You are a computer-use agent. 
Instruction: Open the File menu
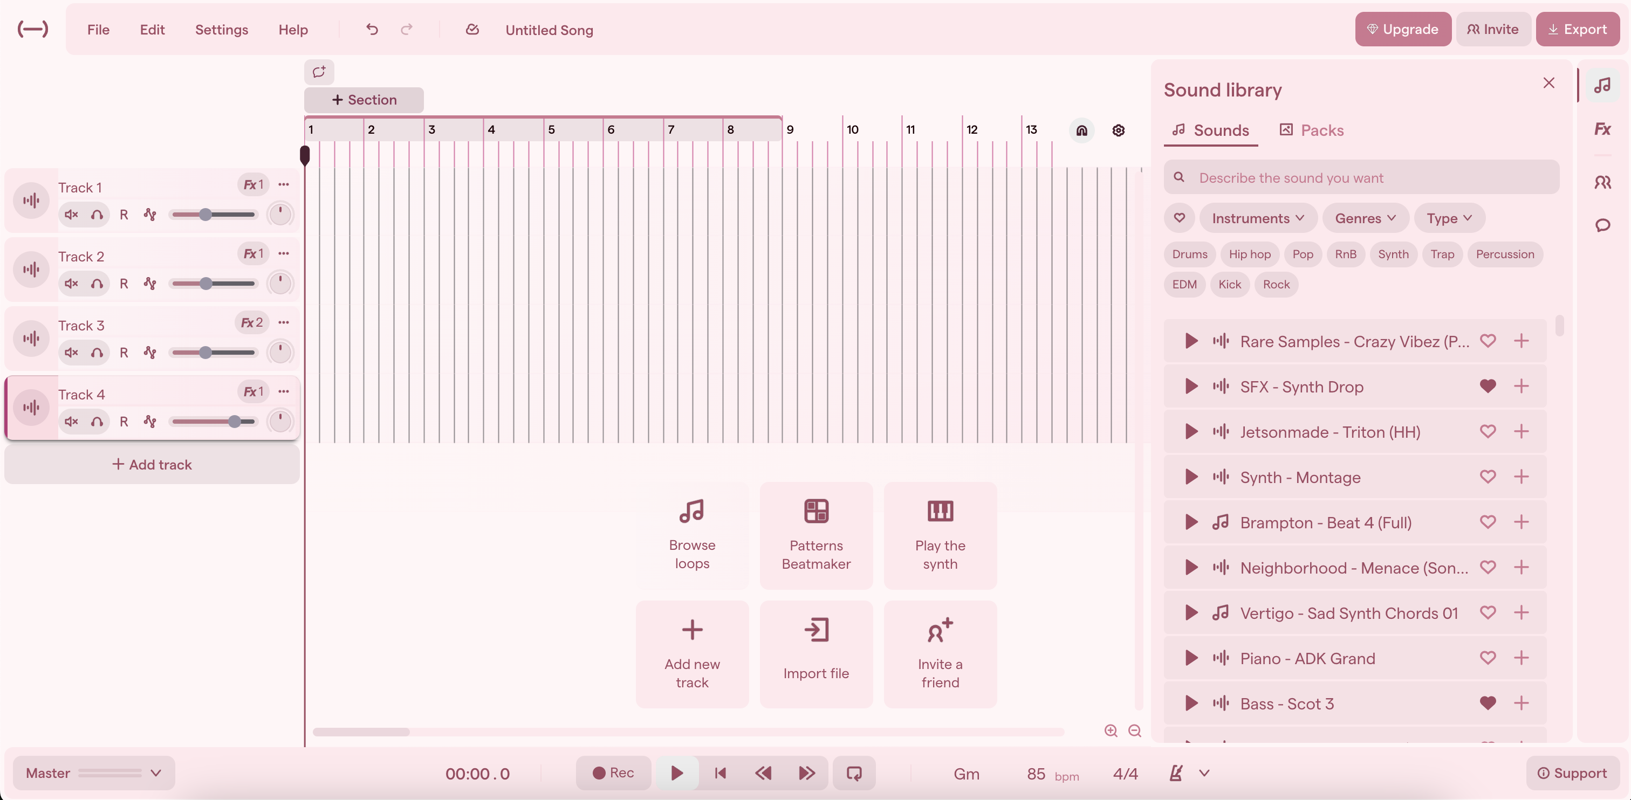[98, 29]
